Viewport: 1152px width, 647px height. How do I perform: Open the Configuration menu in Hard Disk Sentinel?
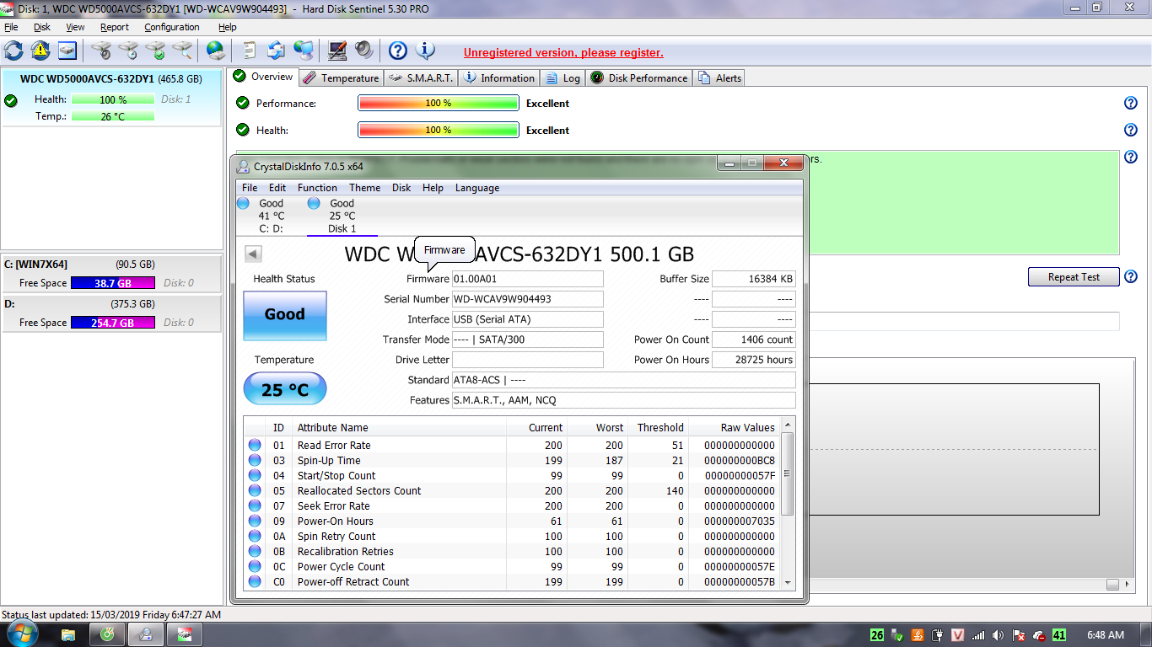click(x=171, y=27)
